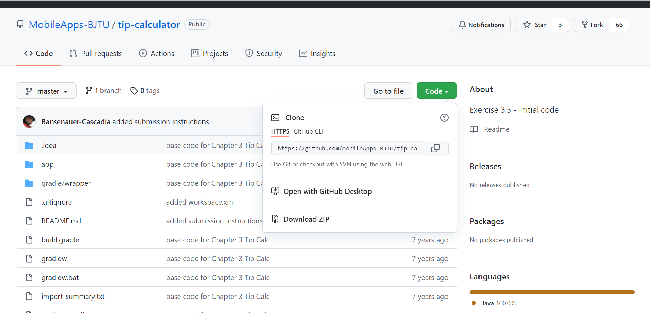Open the .gitignore file
The width and height of the screenshot is (650, 313).
coord(57,202)
